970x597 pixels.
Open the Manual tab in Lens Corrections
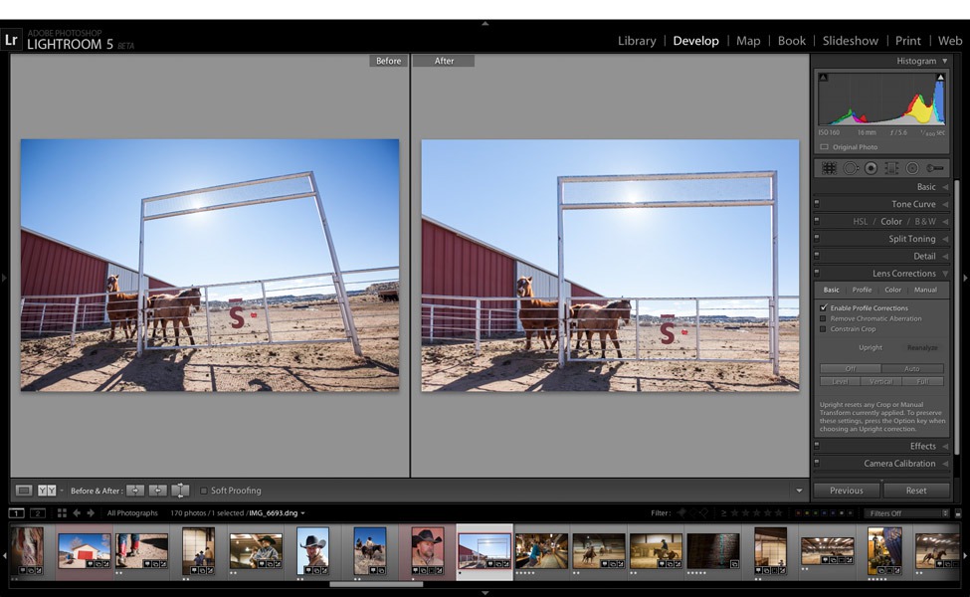[925, 290]
